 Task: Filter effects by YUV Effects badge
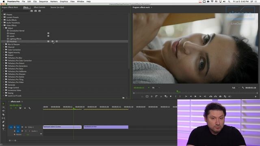[x=40, y=11]
